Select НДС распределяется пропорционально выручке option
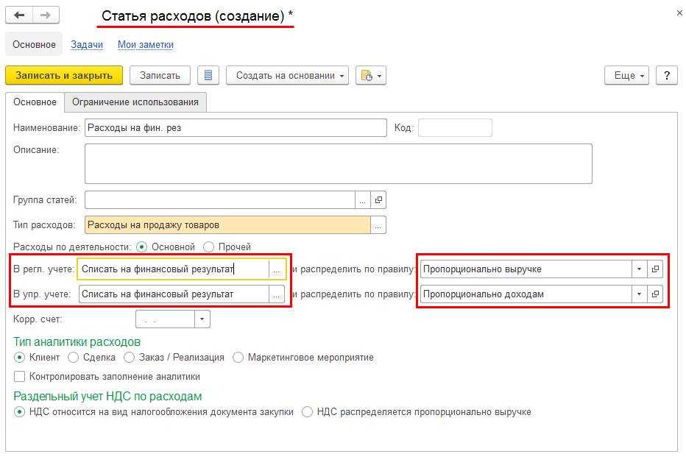686x457 pixels. click(307, 411)
